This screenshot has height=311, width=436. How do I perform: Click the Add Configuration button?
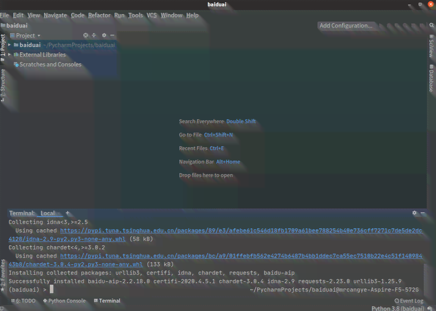346,26
